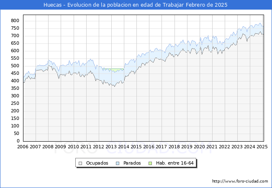Select the Parados legend label

click(132, 163)
